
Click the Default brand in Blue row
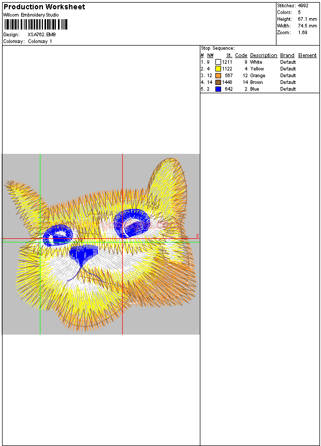click(x=288, y=89)
